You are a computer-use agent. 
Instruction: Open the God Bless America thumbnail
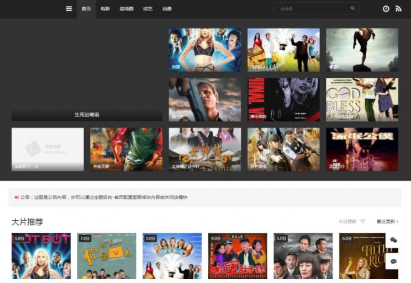(x=362, y=100)
